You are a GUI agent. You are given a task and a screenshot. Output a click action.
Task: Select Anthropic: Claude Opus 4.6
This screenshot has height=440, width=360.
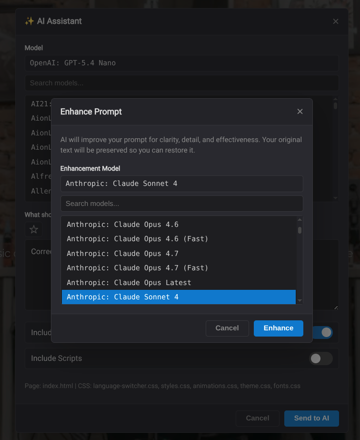coord(179,225)
